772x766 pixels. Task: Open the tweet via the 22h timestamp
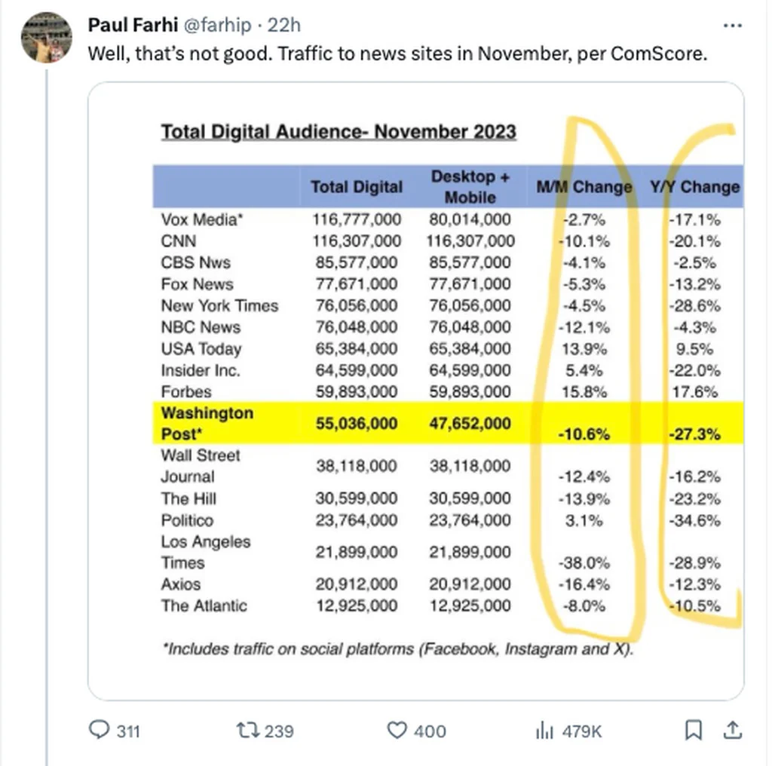click(x=284, y=25)
